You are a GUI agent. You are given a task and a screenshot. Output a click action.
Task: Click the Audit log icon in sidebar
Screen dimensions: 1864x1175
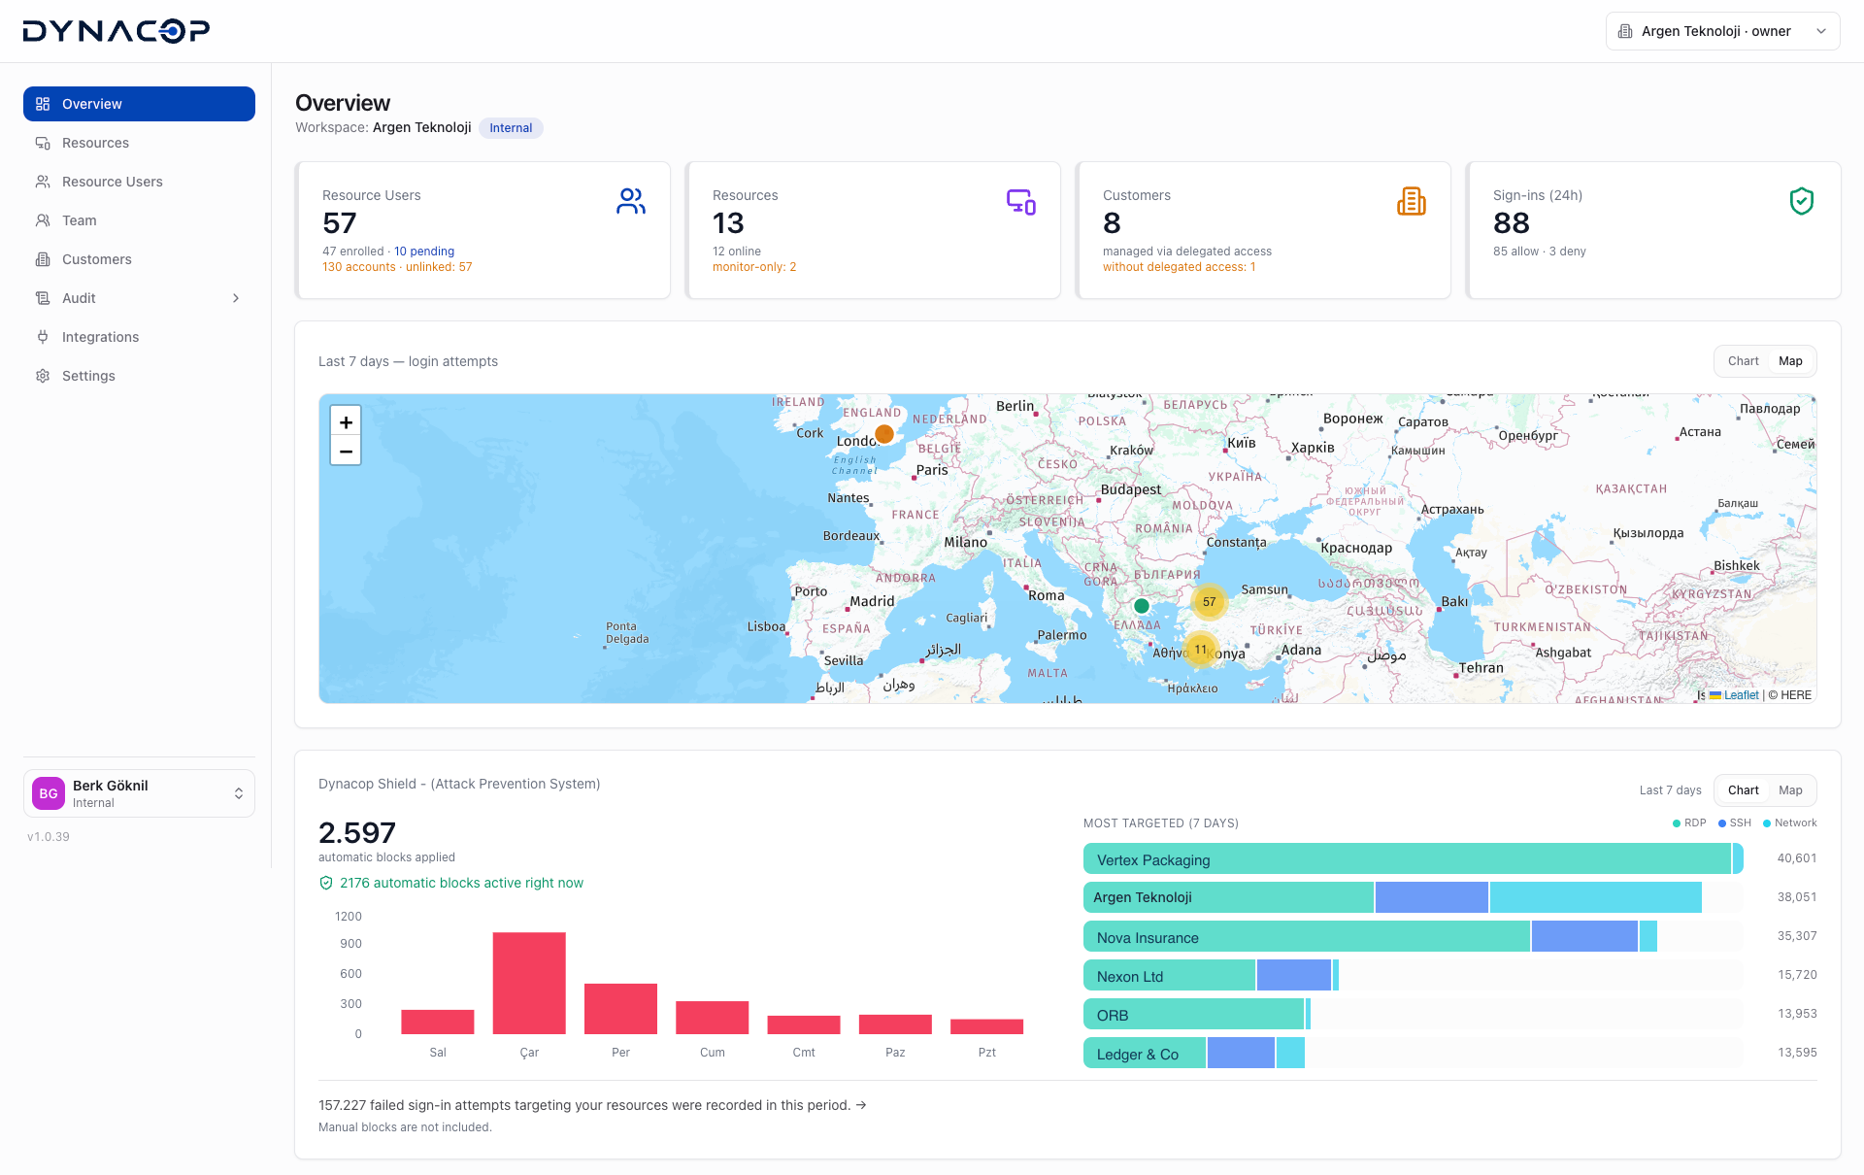[43, 298]
